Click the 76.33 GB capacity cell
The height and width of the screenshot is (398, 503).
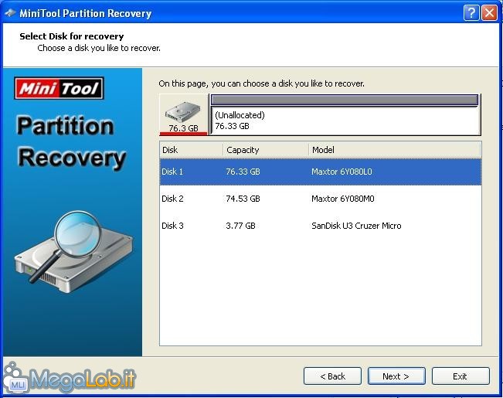[243, 172]
